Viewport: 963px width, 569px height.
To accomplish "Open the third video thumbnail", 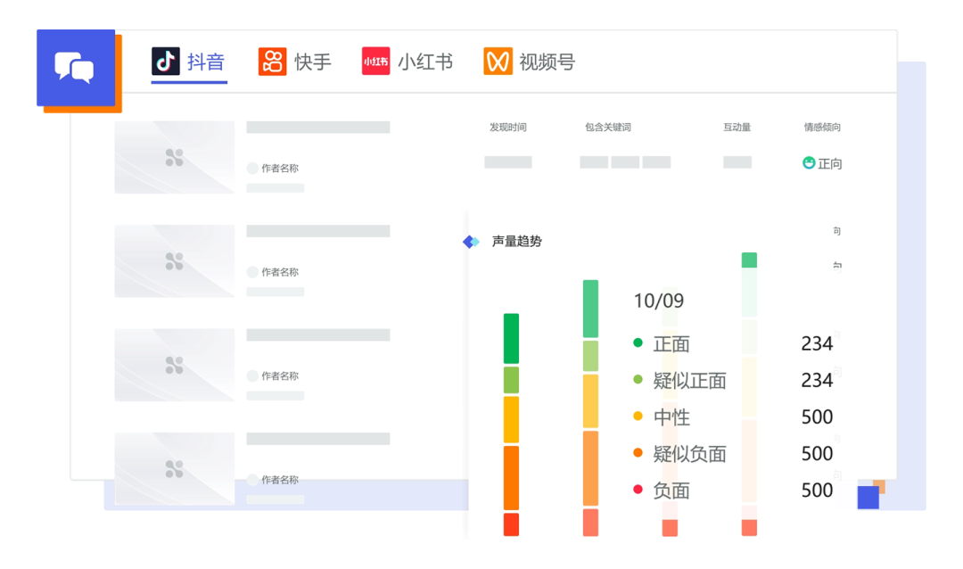I will pyautogui.click(x=175, y=365).
